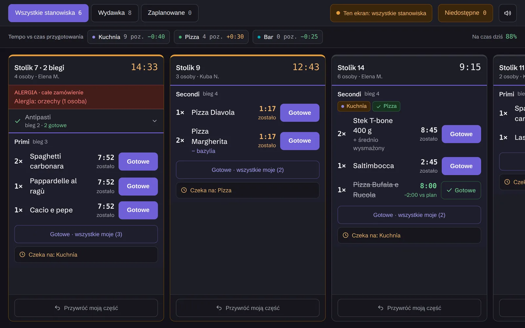Click the clock icon beside Czeka na: Pizza
The width and height of the screenshot is (525, 328).
pos(184,190)
